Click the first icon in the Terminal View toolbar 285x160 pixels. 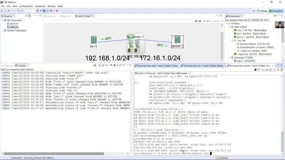coord(255,70)
